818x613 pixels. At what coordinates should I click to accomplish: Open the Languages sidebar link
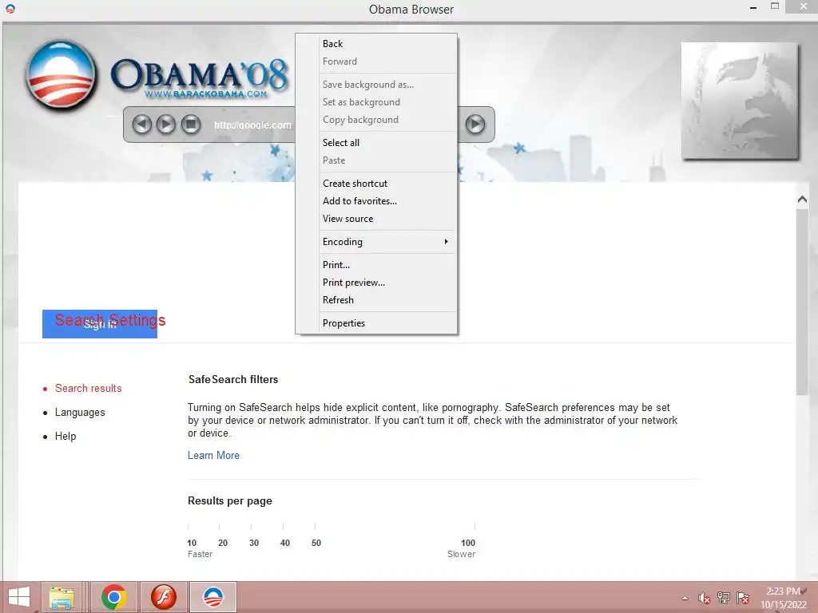pos(80,413)
